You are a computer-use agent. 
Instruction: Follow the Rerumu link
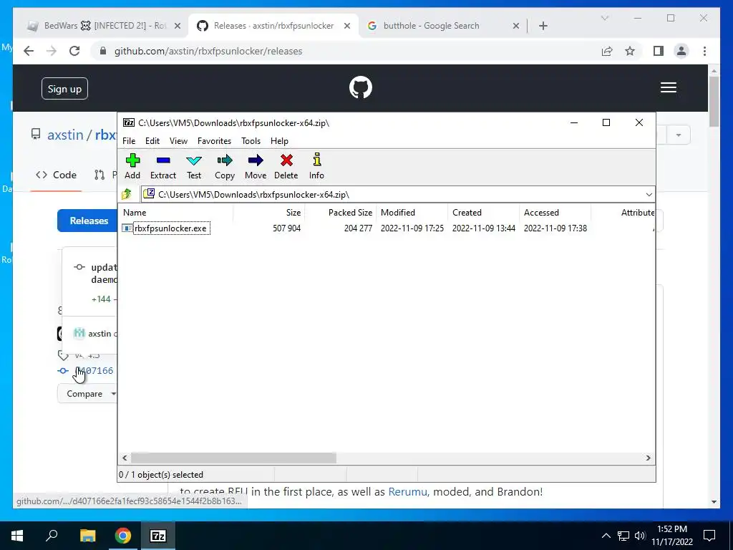(x=407, y=491)
